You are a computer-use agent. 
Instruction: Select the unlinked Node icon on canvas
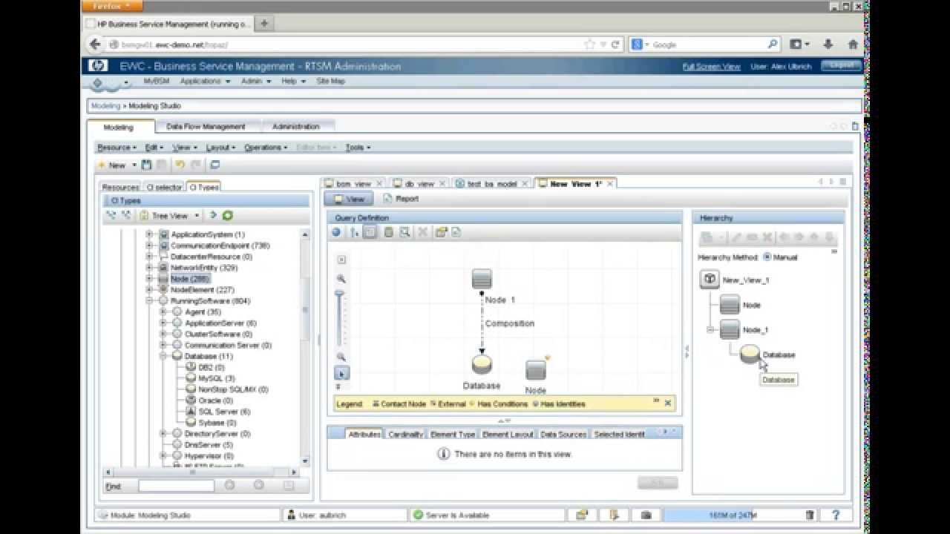point(536,370)
